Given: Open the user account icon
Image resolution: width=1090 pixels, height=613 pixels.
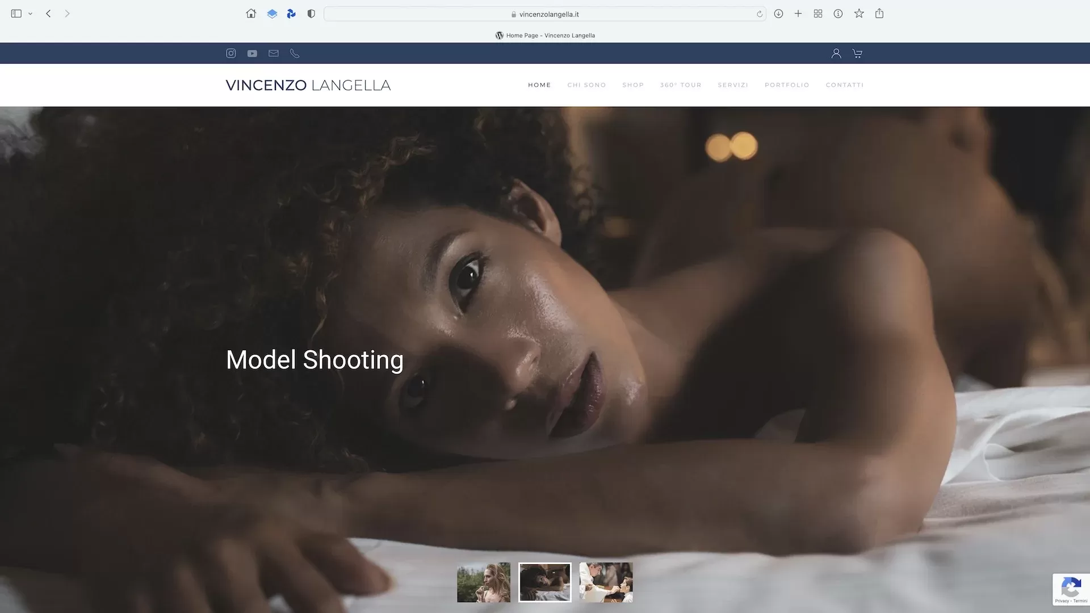Looking at the screenshot, I should coord(836,53).
